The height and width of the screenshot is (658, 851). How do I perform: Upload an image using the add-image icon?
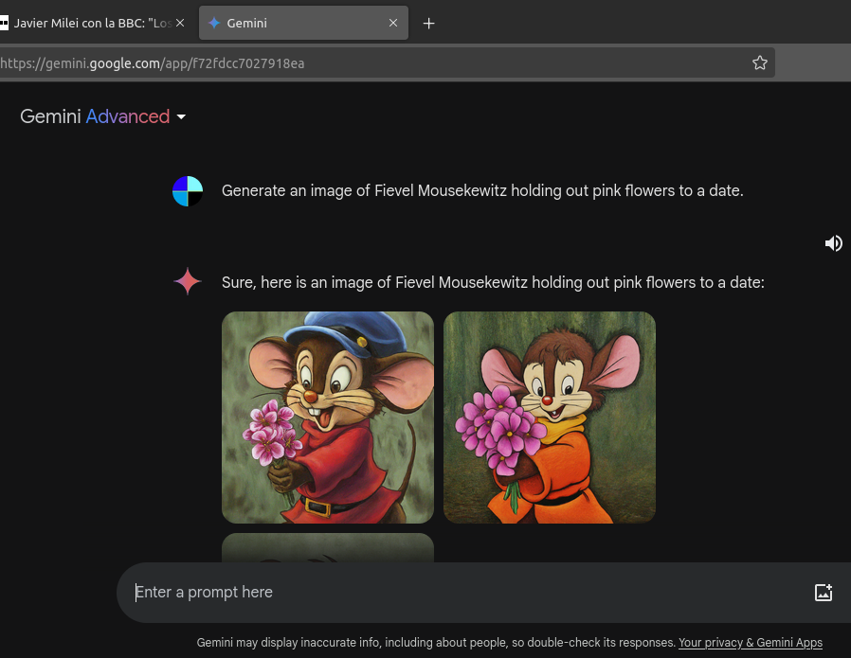pos(824,593)
